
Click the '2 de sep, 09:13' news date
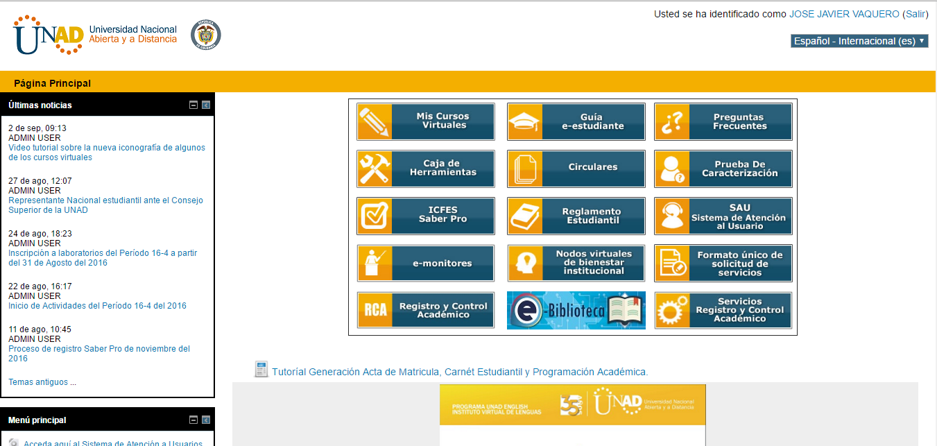tap(37, 128)
